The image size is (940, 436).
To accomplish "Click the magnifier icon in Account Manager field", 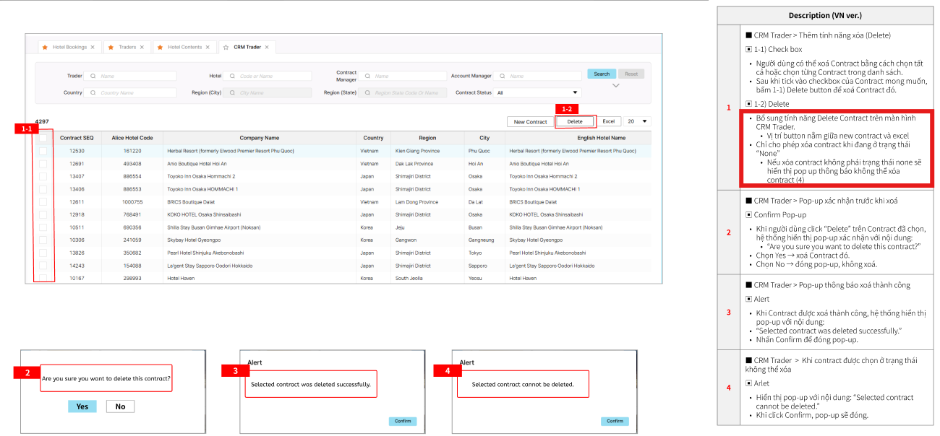I will [503, 76].
